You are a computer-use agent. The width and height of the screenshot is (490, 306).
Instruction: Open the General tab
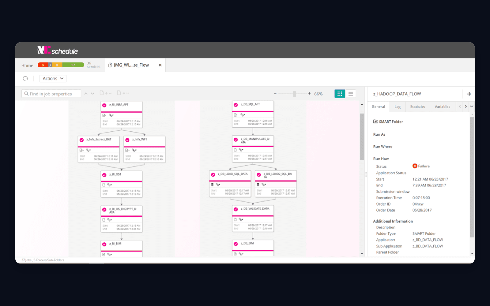click(379, 106)
